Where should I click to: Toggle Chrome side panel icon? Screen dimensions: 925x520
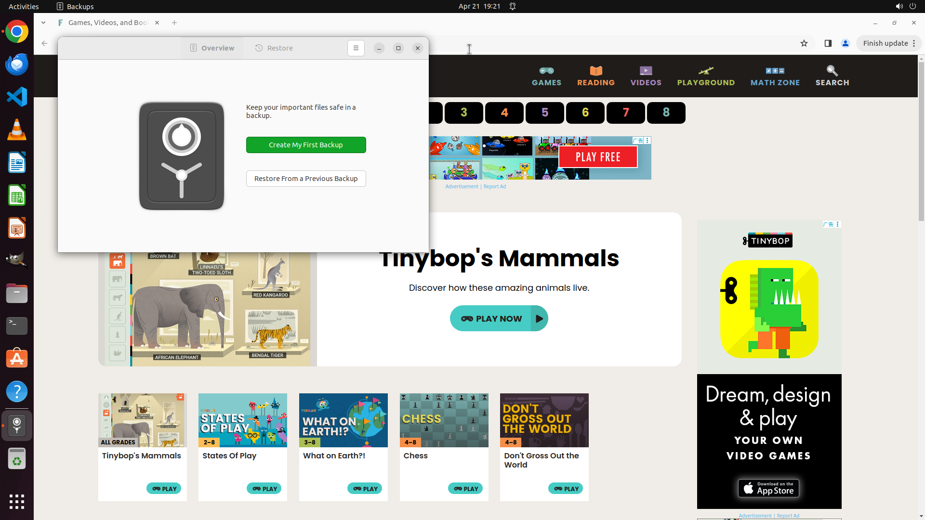tap(828, 43)
